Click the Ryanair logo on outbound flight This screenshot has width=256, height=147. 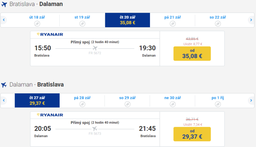(50, 35)
